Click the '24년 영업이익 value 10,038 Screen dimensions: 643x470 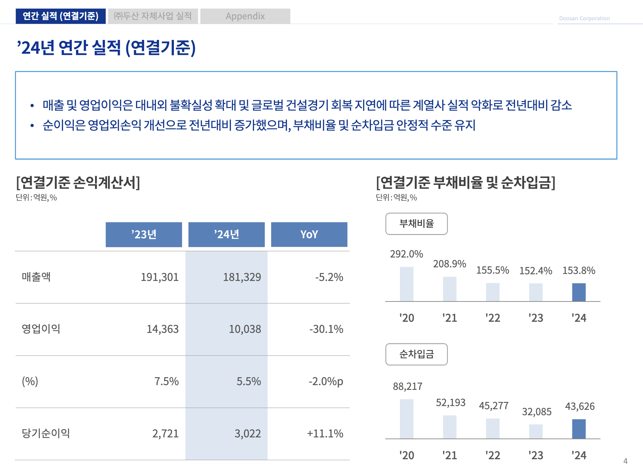coord(245,329)
